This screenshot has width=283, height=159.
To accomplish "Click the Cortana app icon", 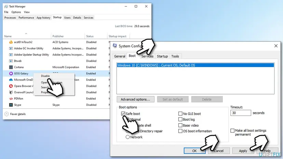I will pyautogui.click(x=11, y=67).
